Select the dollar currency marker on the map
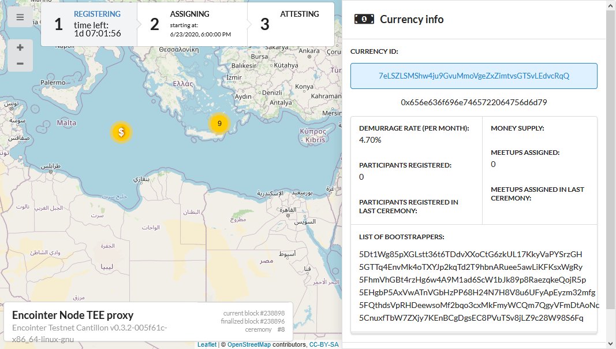 point(121,132)
